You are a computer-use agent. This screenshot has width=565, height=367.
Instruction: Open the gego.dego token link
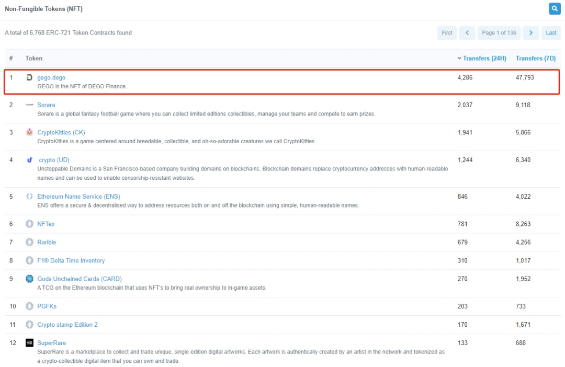(x=51, y=77)
